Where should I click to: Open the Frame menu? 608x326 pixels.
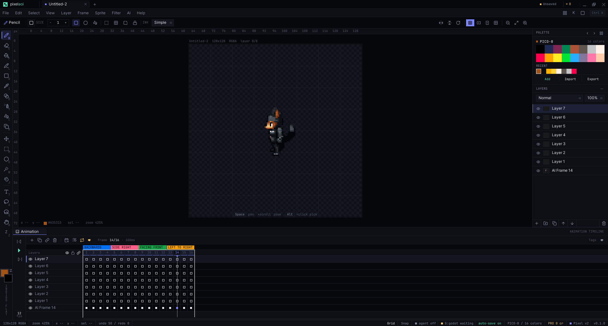coord(83,13)
